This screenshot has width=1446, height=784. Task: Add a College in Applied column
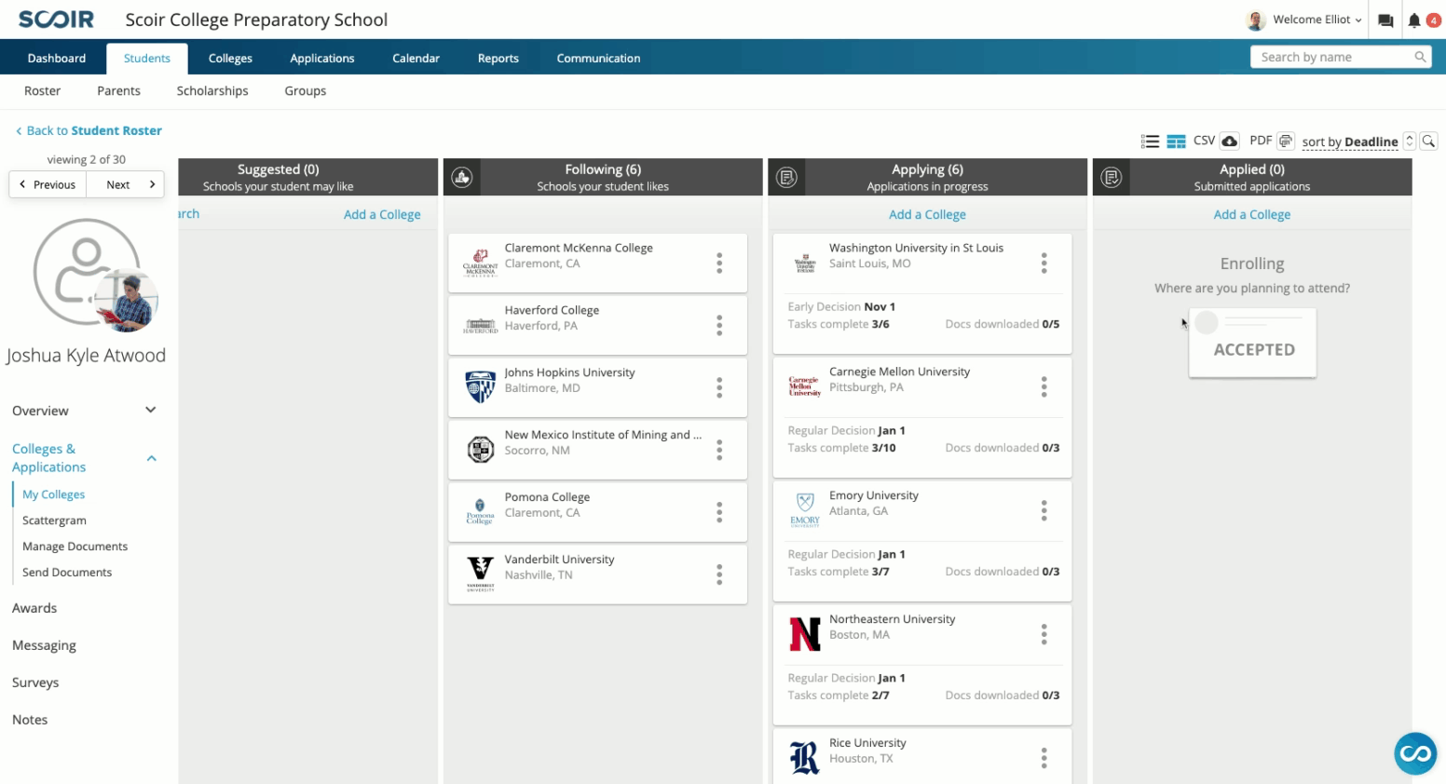(1251, 214)
